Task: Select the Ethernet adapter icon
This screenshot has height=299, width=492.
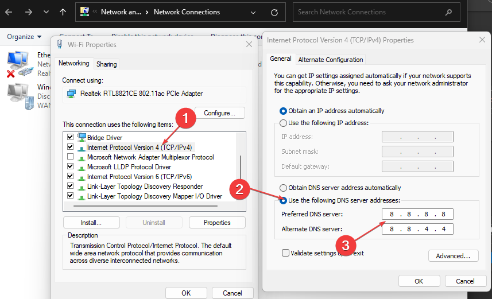Action: pos(20,64)
